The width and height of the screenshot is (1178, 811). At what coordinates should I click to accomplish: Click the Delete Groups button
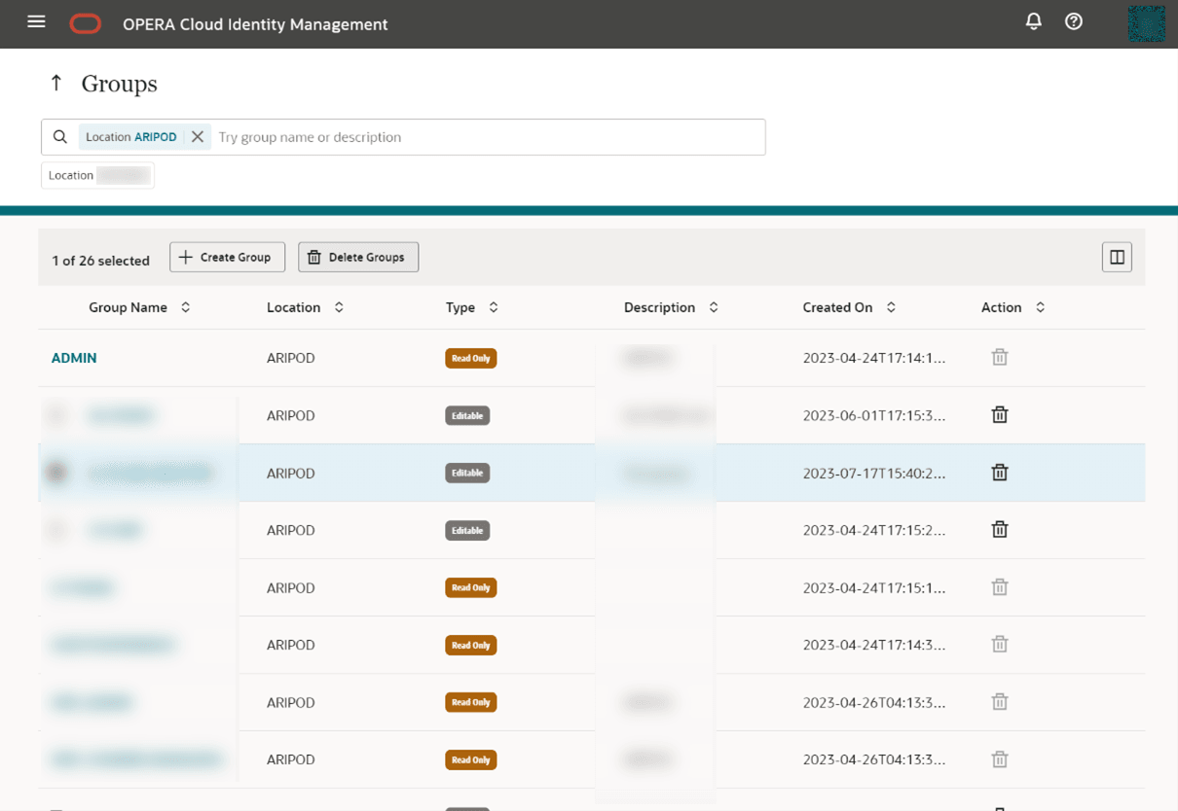tap(358, 257)
